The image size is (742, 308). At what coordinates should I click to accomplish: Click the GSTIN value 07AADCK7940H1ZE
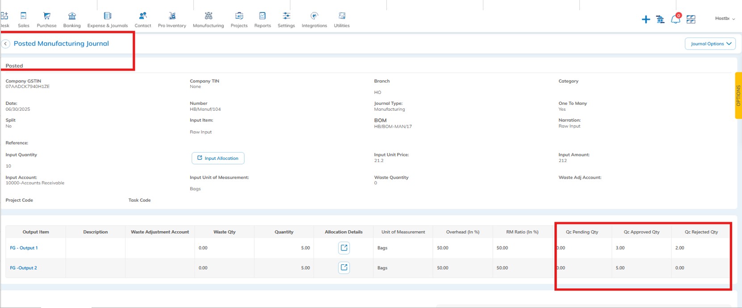coord(27,87)
